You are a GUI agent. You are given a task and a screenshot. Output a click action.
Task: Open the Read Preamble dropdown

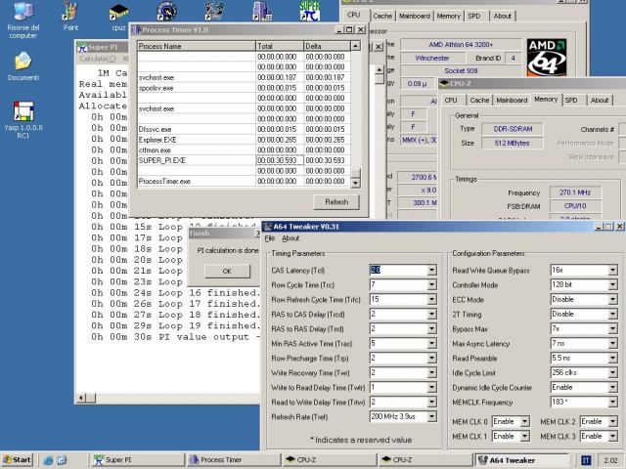pos(613,359)
